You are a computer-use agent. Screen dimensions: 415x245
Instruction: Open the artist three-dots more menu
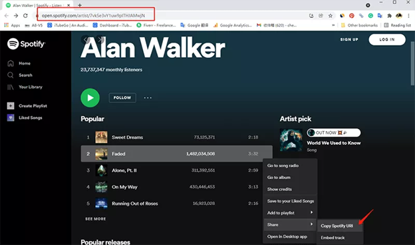148,98
